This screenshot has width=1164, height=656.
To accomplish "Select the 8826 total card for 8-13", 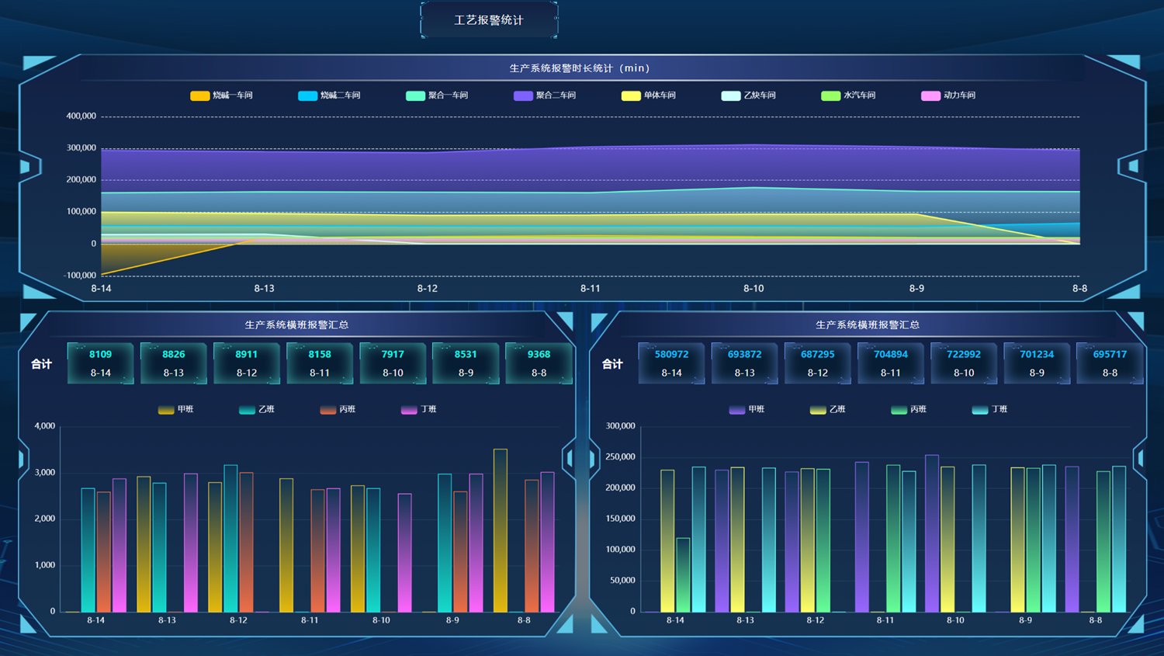I will tap(174, 363).
